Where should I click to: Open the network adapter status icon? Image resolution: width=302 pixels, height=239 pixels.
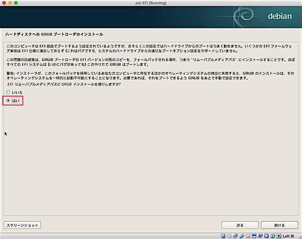pos(235,236)
